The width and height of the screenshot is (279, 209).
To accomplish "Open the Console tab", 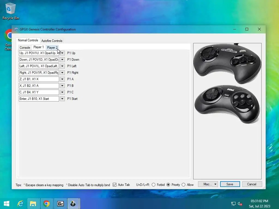I will point(25,47).
